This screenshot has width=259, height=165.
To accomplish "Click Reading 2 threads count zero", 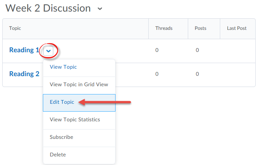I will 157,74.
